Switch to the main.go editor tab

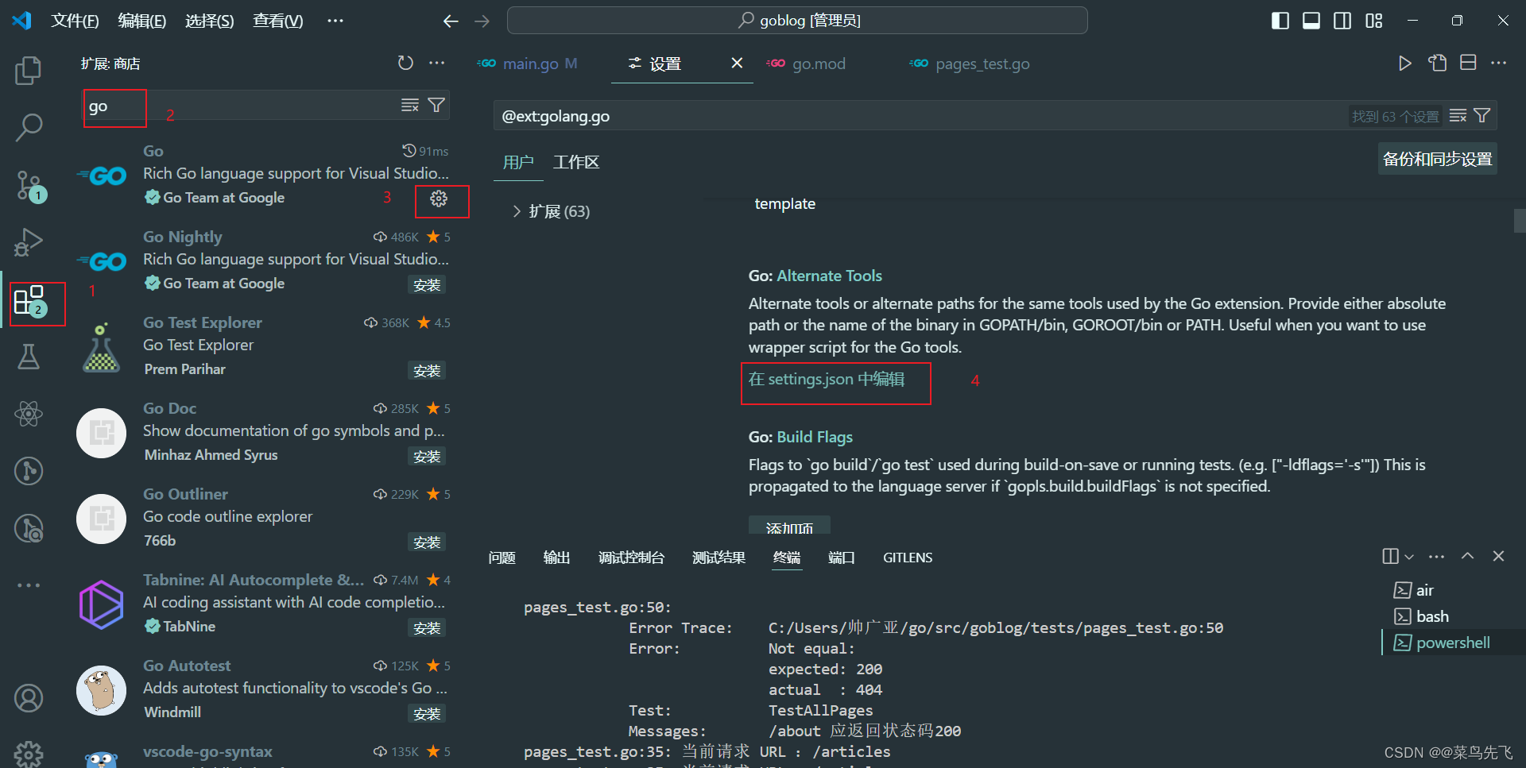(529, 64)
